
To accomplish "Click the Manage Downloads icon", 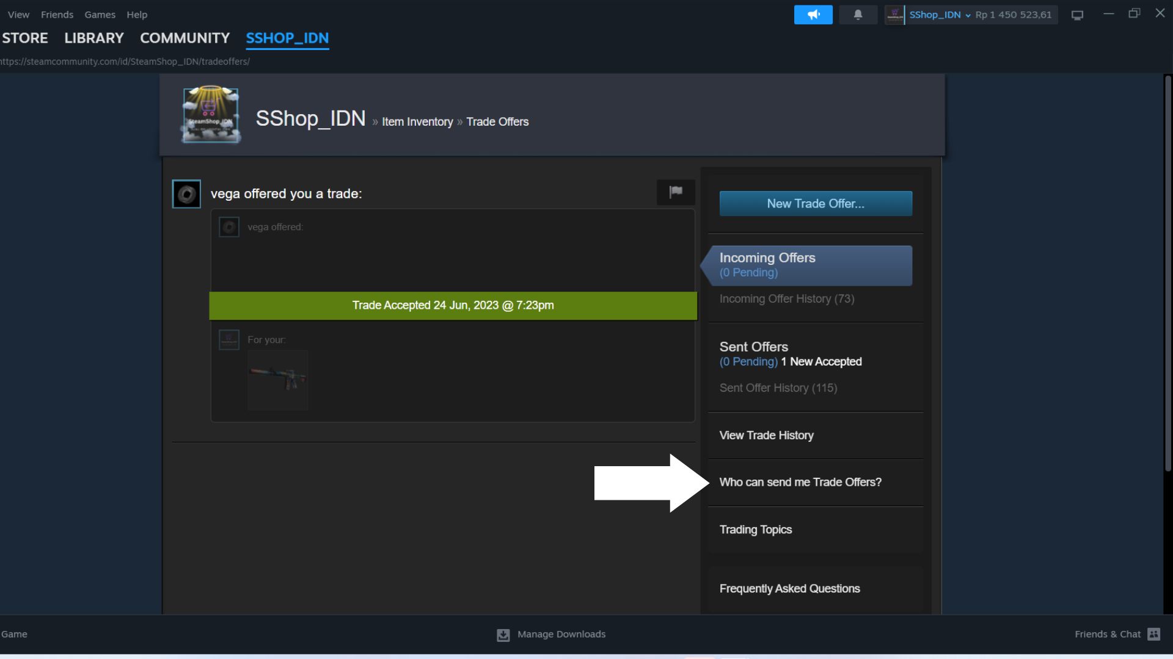I will point(503,635).
